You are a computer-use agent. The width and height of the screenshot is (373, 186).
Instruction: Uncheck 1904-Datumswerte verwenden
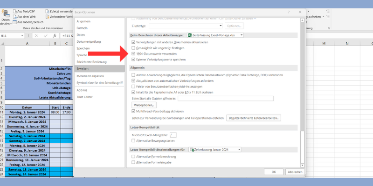133,53
